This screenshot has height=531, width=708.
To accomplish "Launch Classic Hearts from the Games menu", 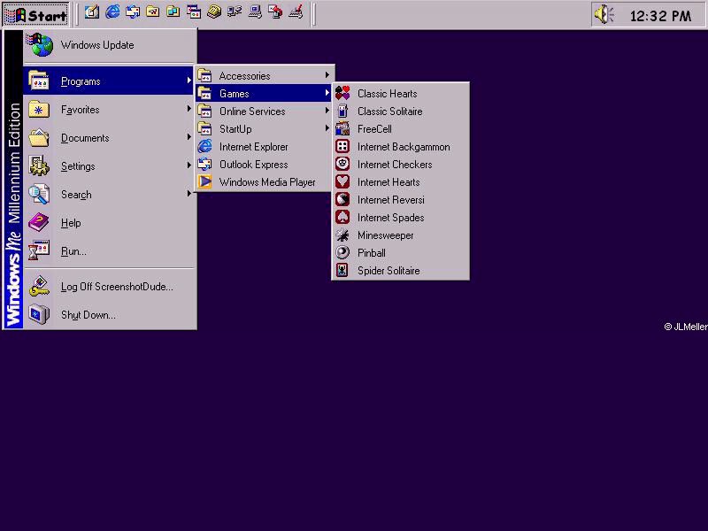I will click(x=401, y=94).
